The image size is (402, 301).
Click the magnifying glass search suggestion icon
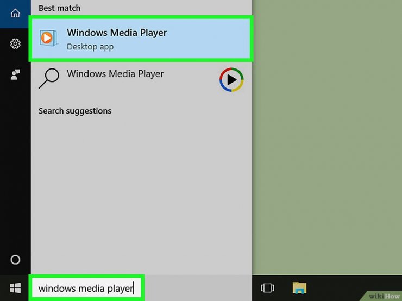tap(49, 78)
